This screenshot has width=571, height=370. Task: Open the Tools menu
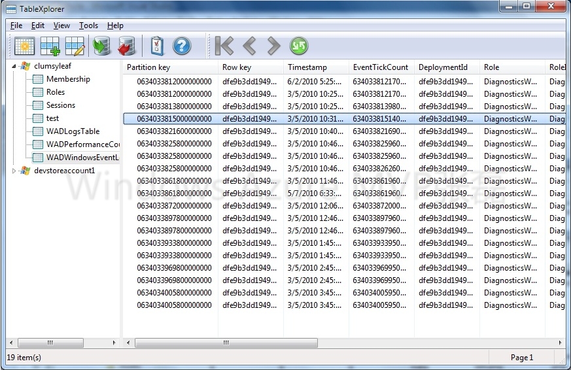(x=88, y=25)
